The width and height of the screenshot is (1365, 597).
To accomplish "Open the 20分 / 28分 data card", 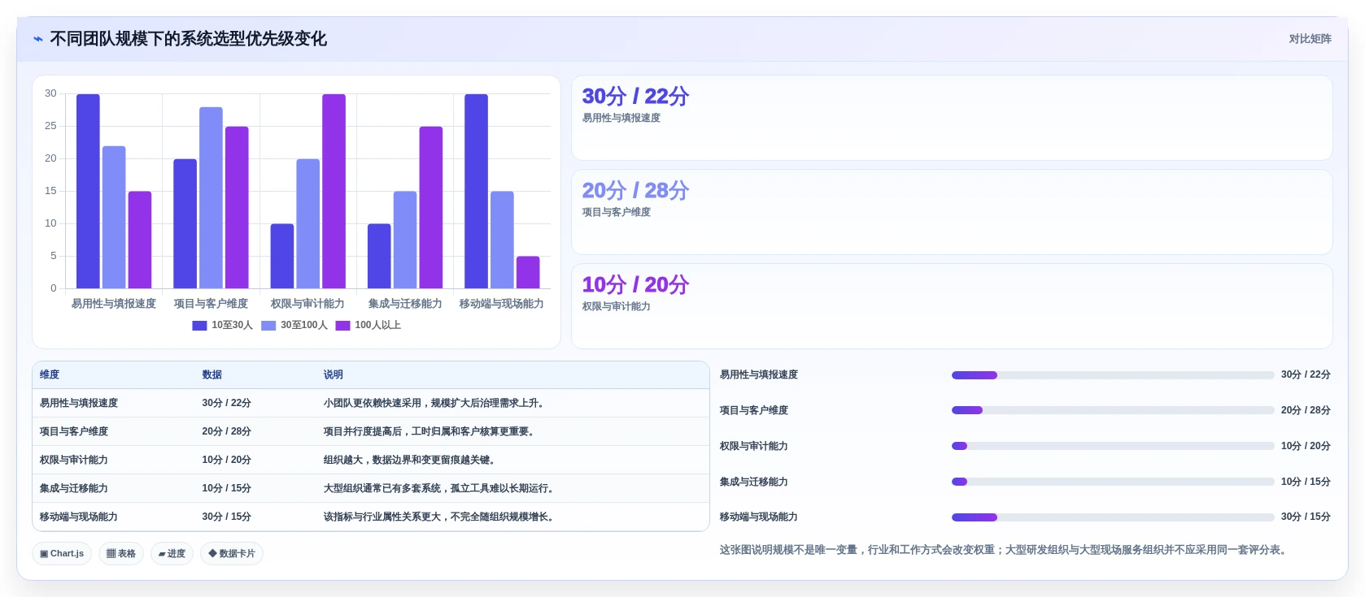I will [x=952, y=212].
